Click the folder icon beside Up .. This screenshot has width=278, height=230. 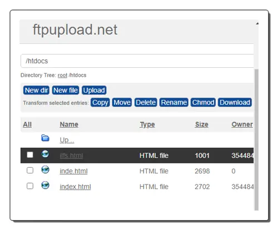click(x=45, y=138)
